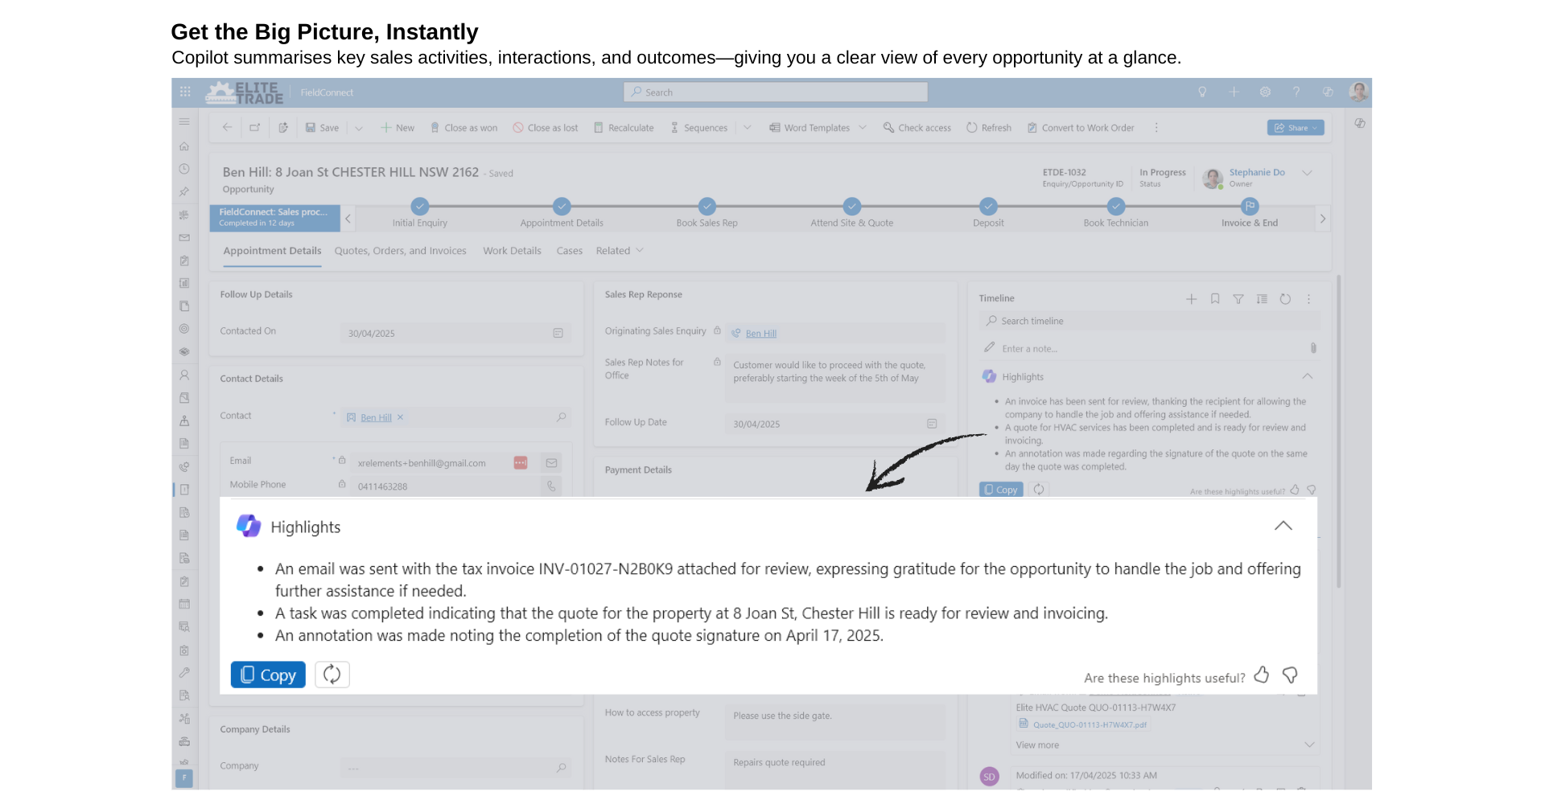Regenerate highlights next to large Copy button
The image size is (1545, 804).
332,675
